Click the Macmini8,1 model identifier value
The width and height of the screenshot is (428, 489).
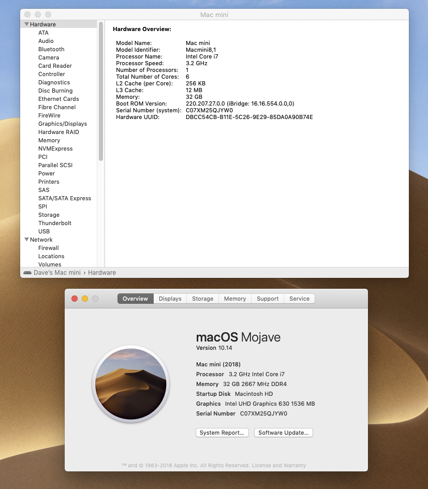point(201,50)
